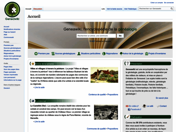The height and width of the screenshot is (132, 176).
Task: Click the Sources généalogiques book icon
Action: (53, 54)
